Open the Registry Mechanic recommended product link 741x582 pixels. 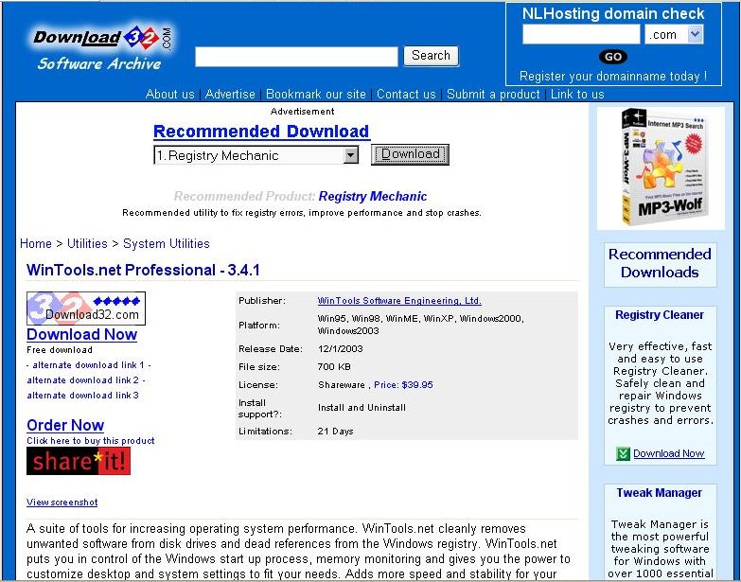(372, 196)
